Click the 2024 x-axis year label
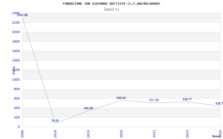The image size is (223, 139). pos(220,134)
